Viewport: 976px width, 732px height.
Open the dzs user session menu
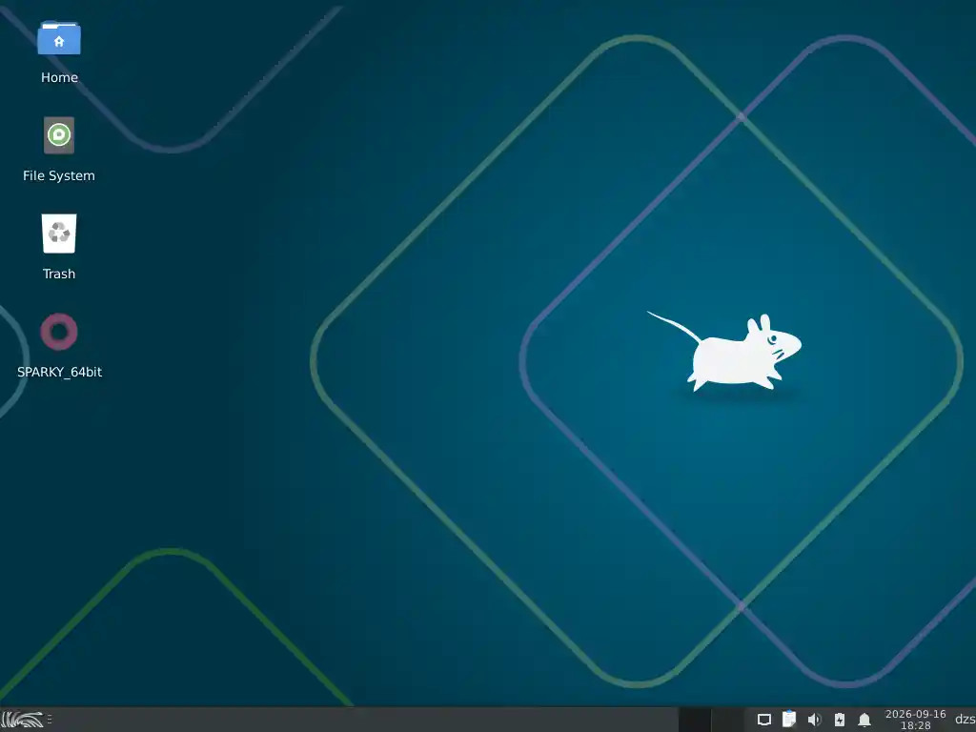(965, 721)
